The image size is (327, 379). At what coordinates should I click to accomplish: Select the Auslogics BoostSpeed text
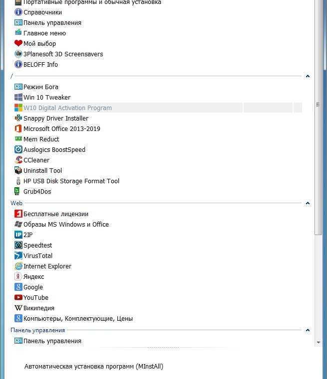[54, 149]
